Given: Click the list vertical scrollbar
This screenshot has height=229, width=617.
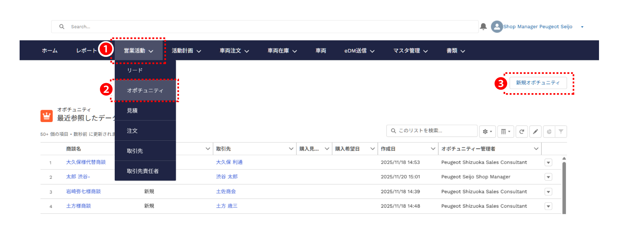Looking at the screenshot, I should [x=564, y=186].
